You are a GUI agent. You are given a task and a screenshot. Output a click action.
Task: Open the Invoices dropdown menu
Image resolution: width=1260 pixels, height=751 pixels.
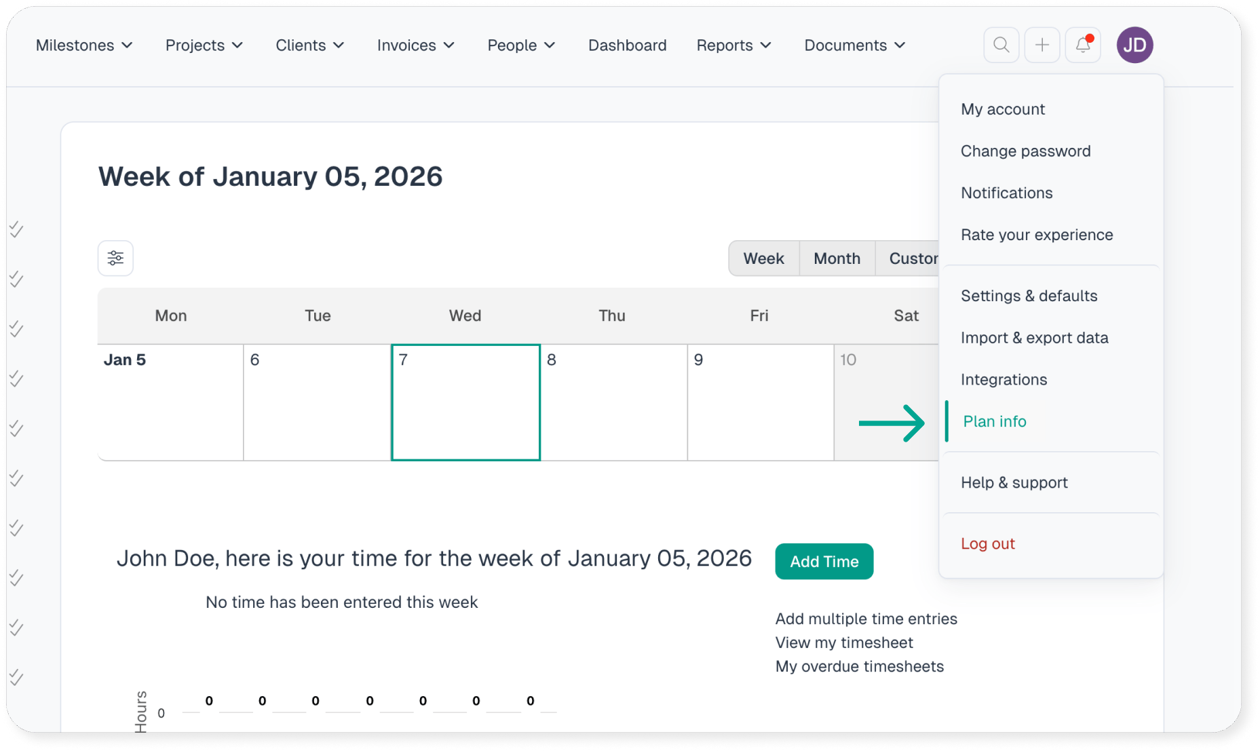(416, 45)
